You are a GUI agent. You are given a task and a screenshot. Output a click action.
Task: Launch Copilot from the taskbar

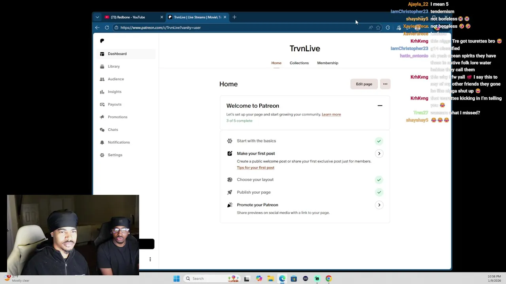259,278
